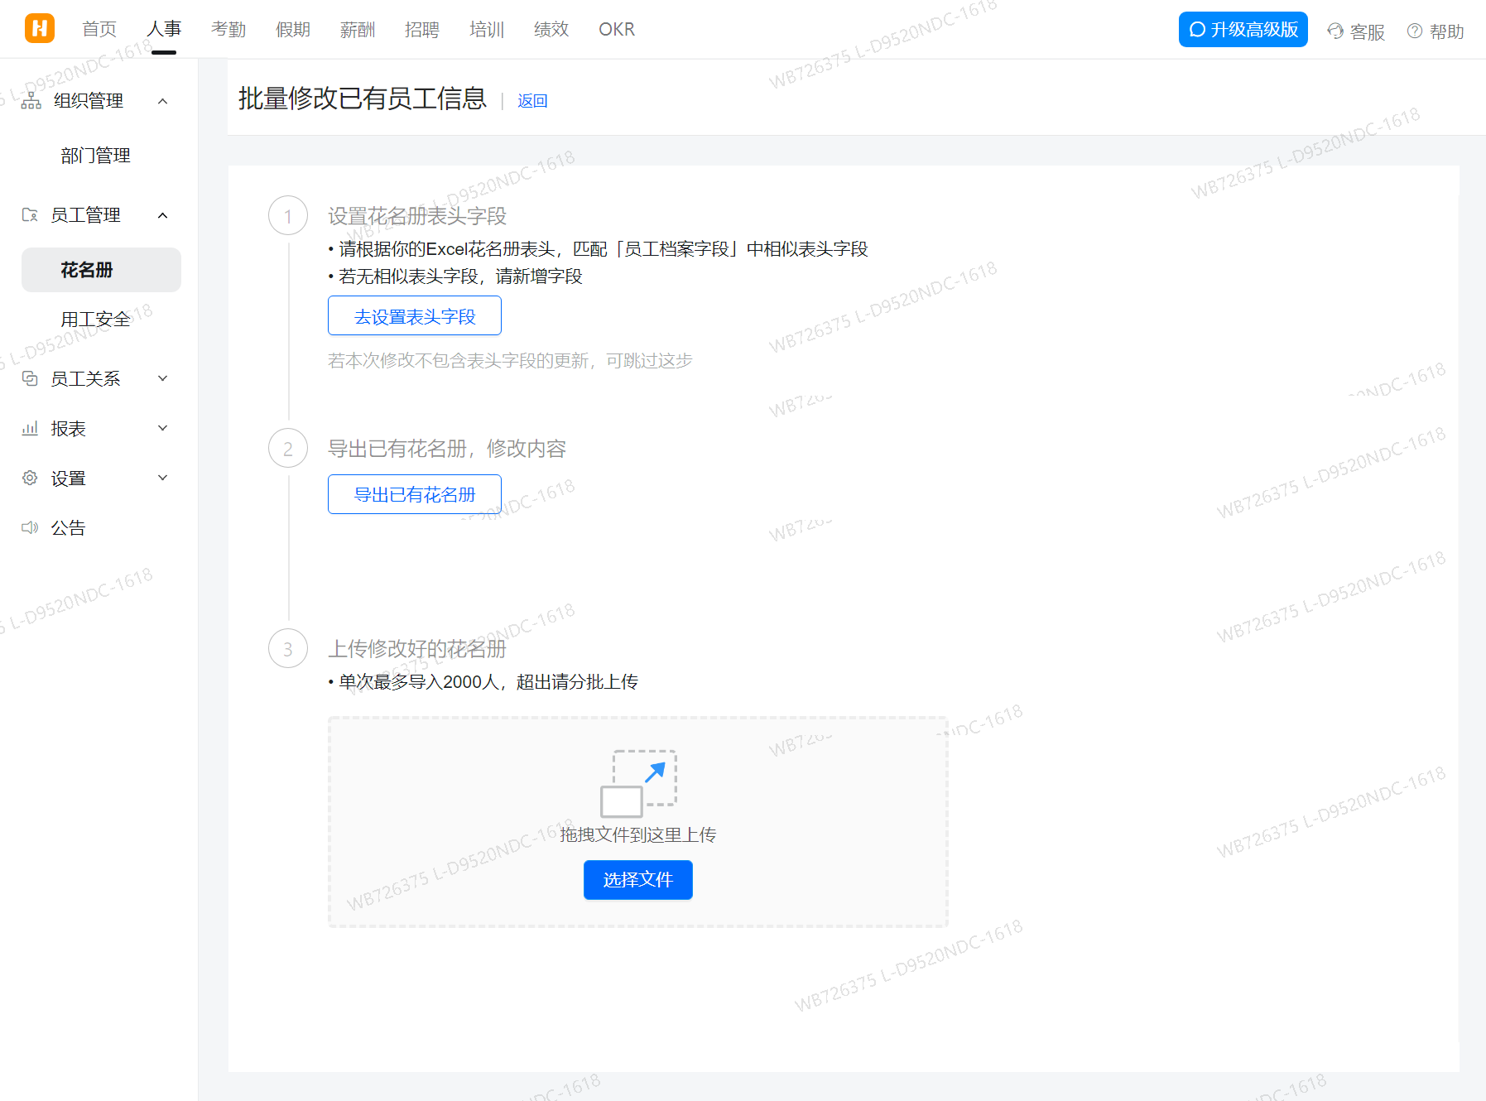Viewport: 1486px width, 1101px height.
Task: Click the 员工关系 employee relations icon
Action: point(31,378)
